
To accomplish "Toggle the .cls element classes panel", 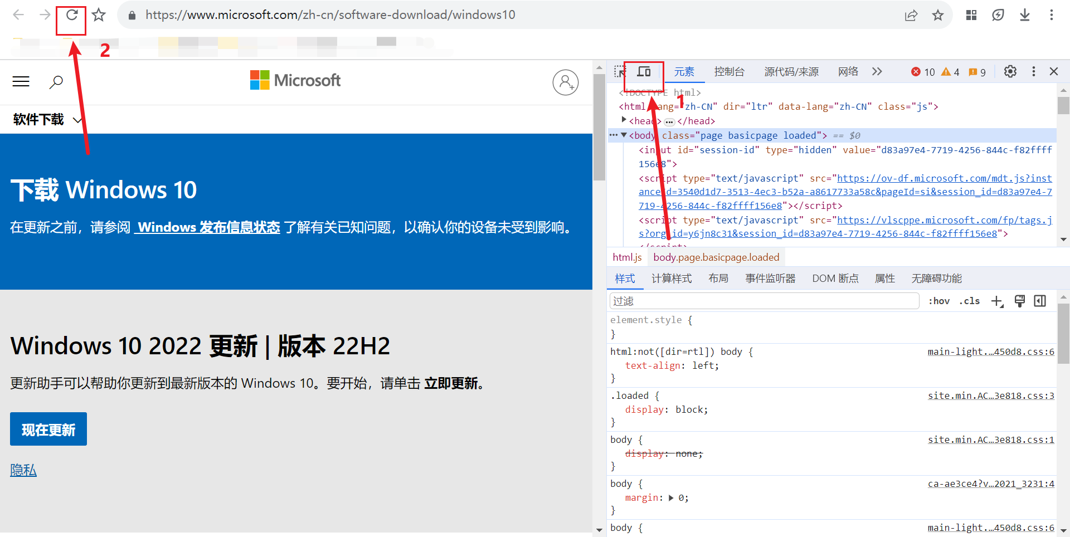I will (970, 301).
